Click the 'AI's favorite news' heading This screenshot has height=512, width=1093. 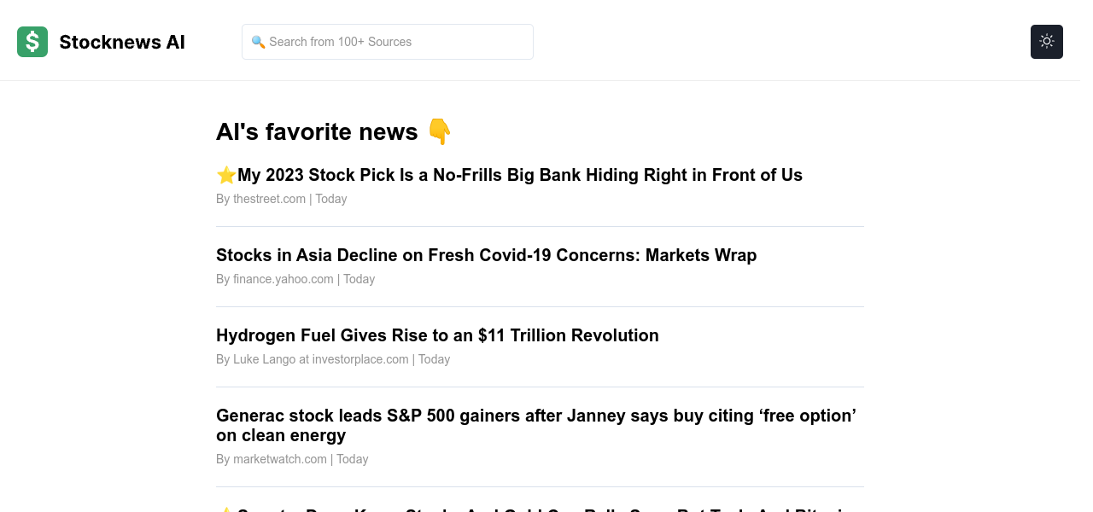317,131
